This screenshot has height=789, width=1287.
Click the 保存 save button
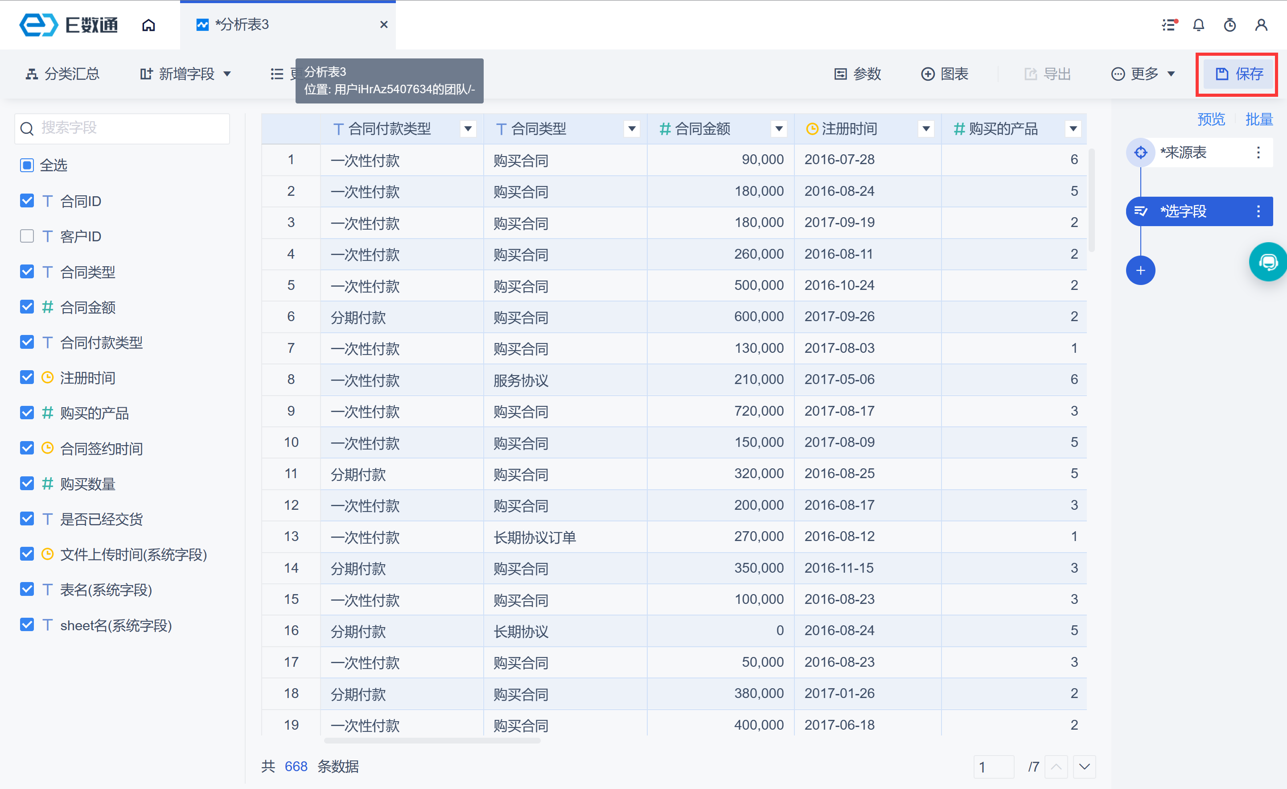pos(1239,74)
